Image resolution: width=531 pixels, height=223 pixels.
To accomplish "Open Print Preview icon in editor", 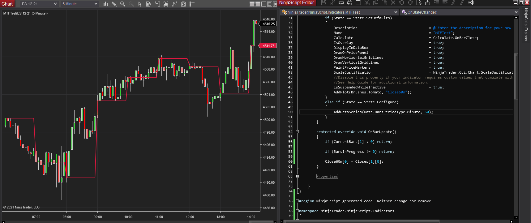I will (x=350, y=2).
